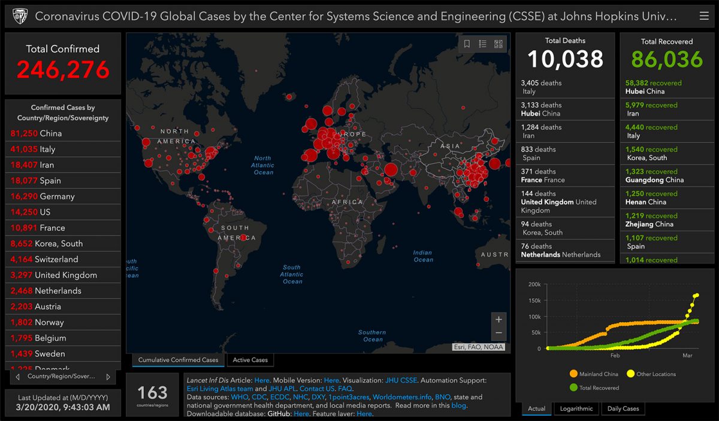Screen dimensions: 719x421
Task: Select the '18,077 Spain' row
Action: click(63, 180)
